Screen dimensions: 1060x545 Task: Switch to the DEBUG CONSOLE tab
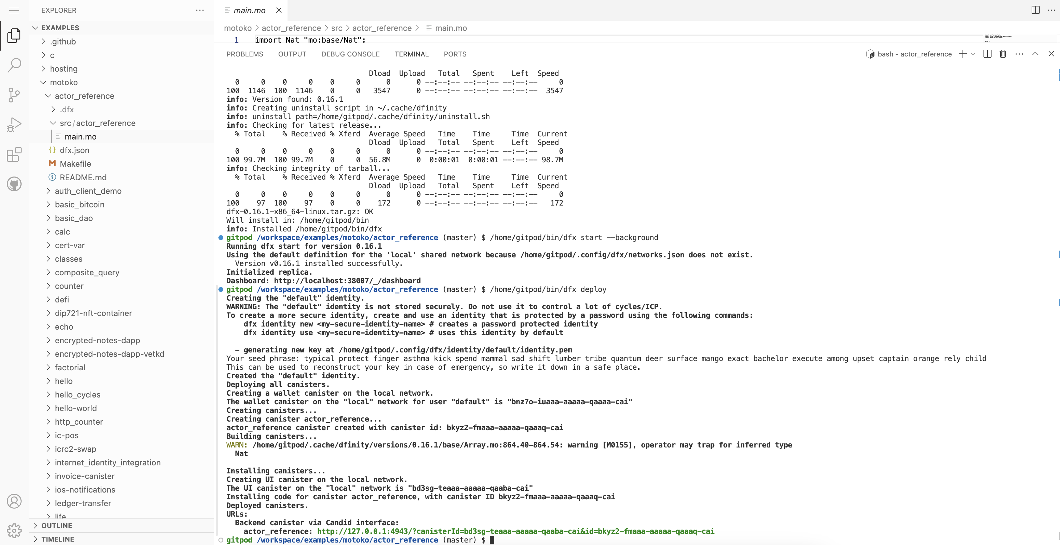350,54
